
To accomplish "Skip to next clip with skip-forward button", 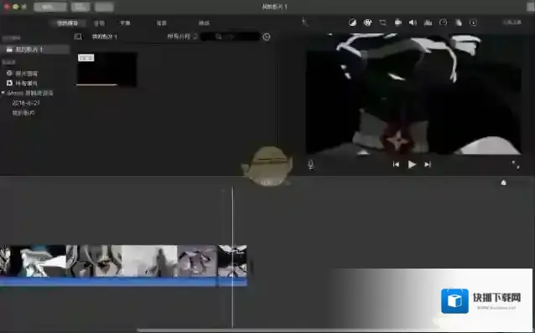I will tap(428, 165).
